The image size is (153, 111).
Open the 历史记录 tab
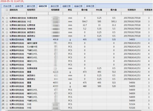click(7, 6)
